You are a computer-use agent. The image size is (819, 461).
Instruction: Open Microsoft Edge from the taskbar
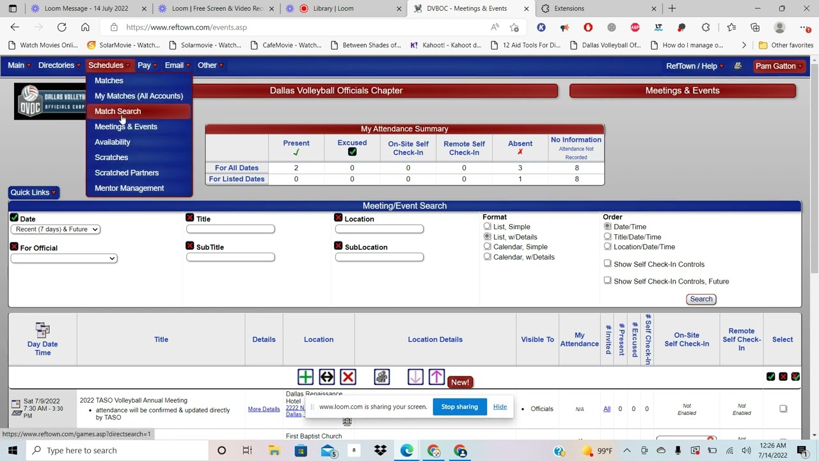click(406, 451)
